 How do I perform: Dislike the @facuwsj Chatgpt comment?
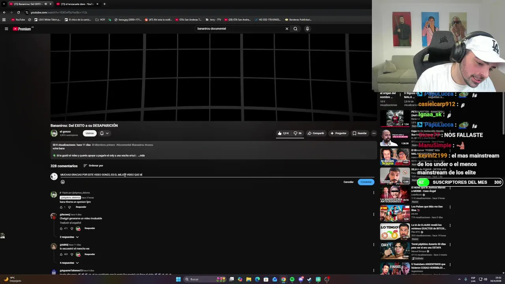(x=72, y=228)
